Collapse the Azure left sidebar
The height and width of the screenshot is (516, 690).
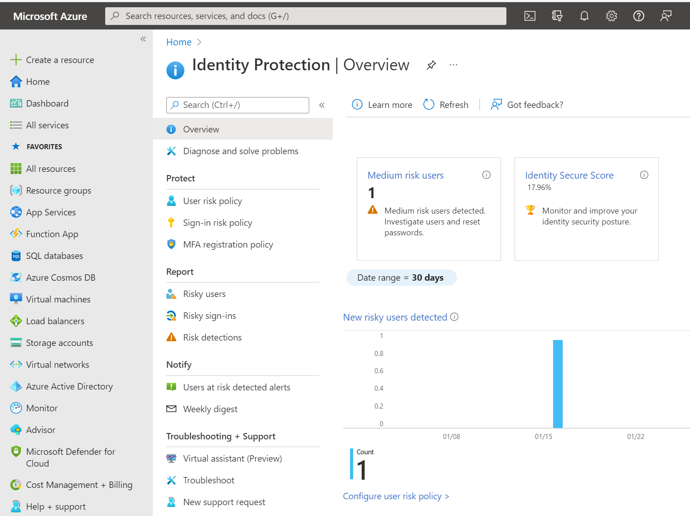click(143, 39)
